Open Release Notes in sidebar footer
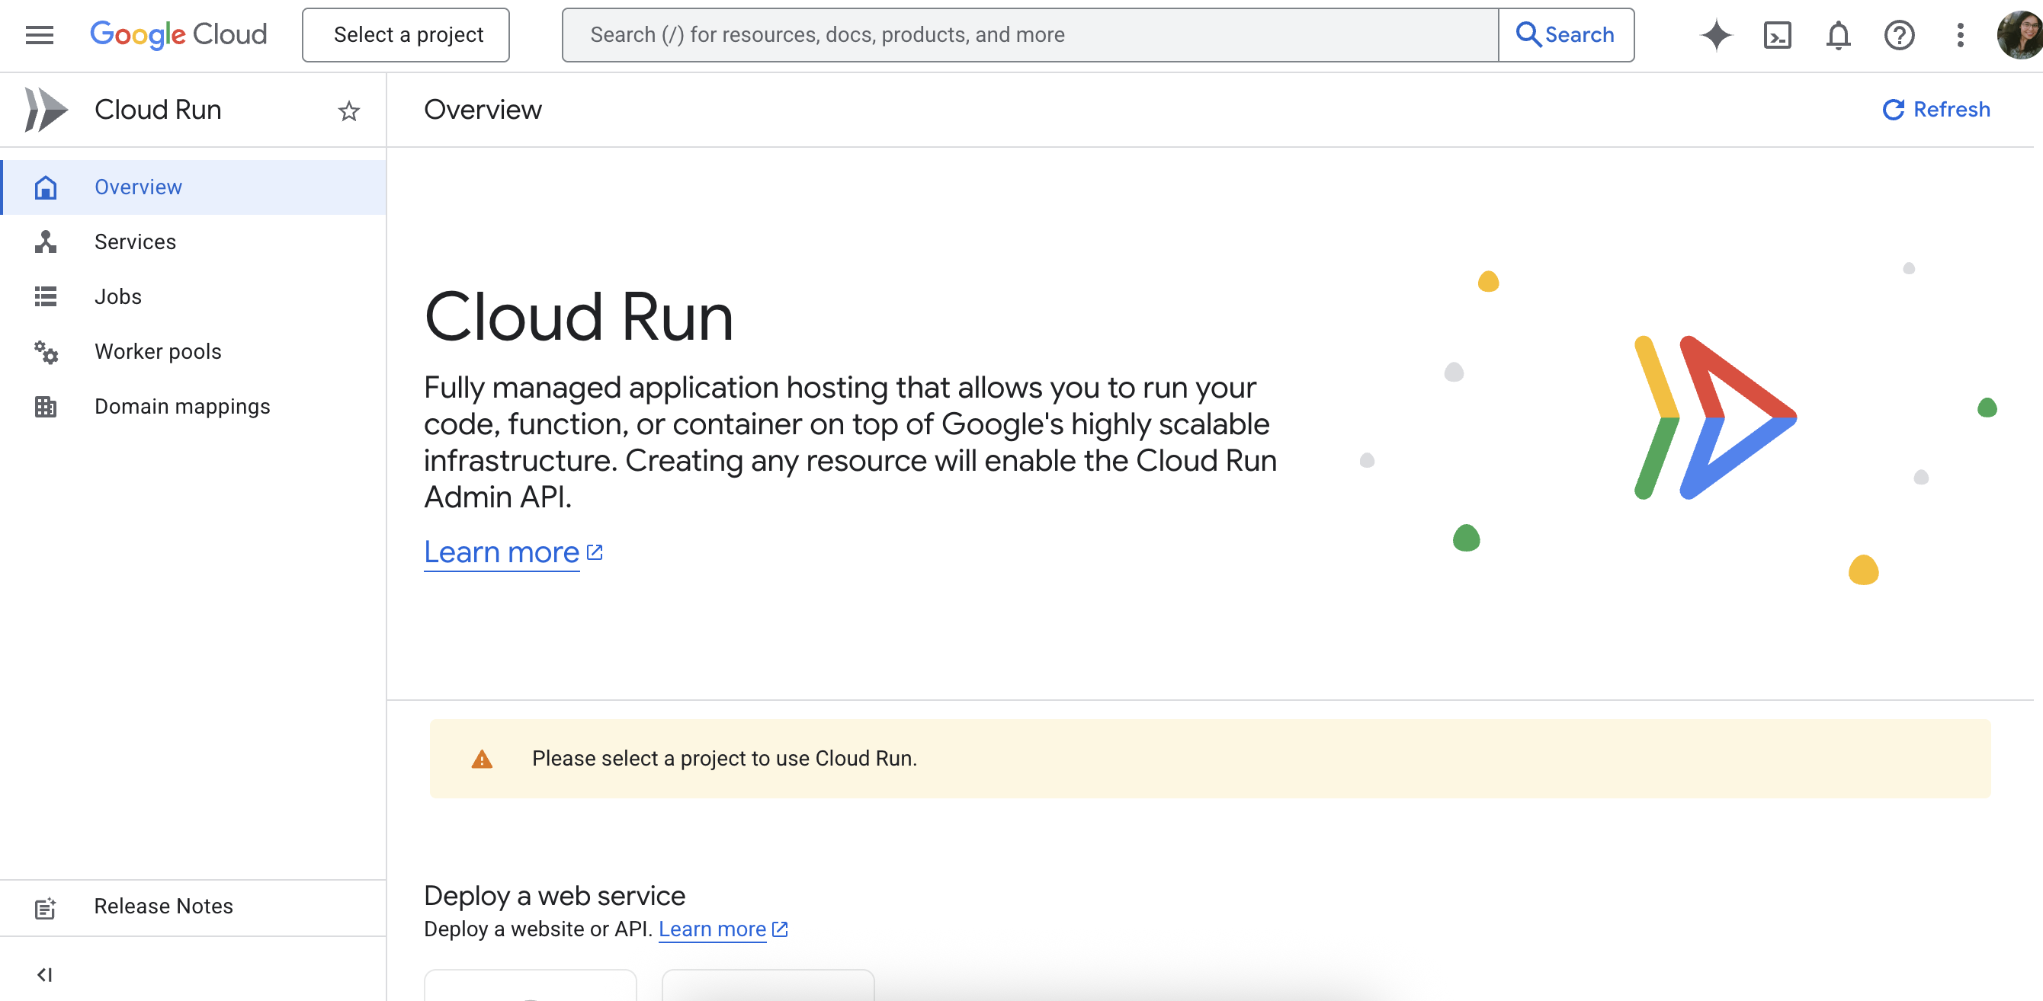The image size is (2043, 1001). (162, 906)
